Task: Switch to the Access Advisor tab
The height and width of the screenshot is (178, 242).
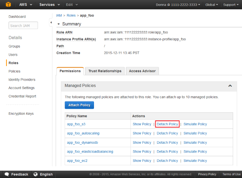Action: coord(142,71)
